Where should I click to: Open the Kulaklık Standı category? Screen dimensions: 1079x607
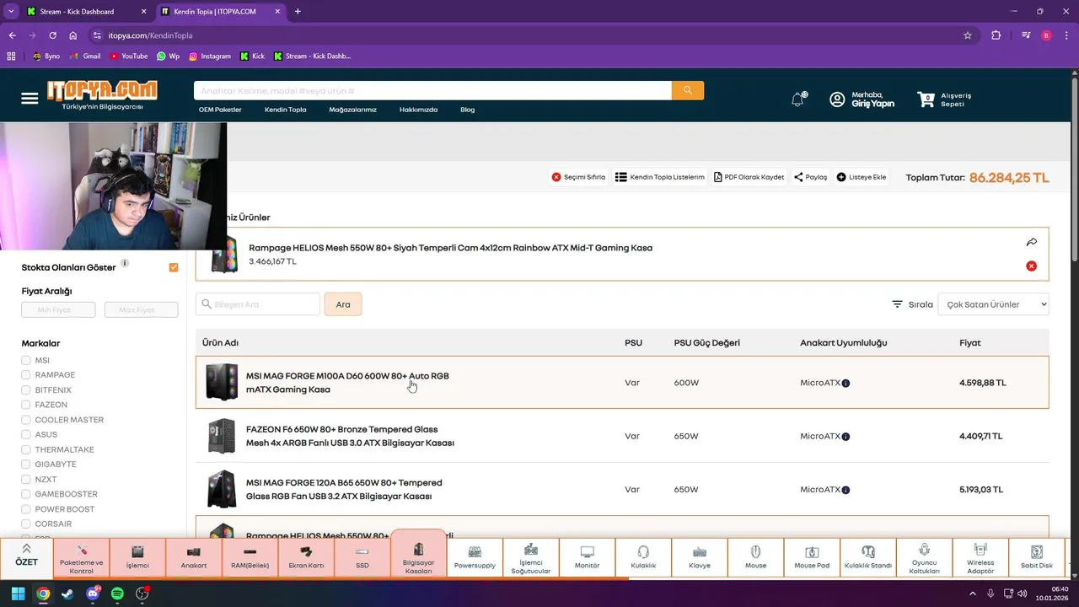point(868,558)
